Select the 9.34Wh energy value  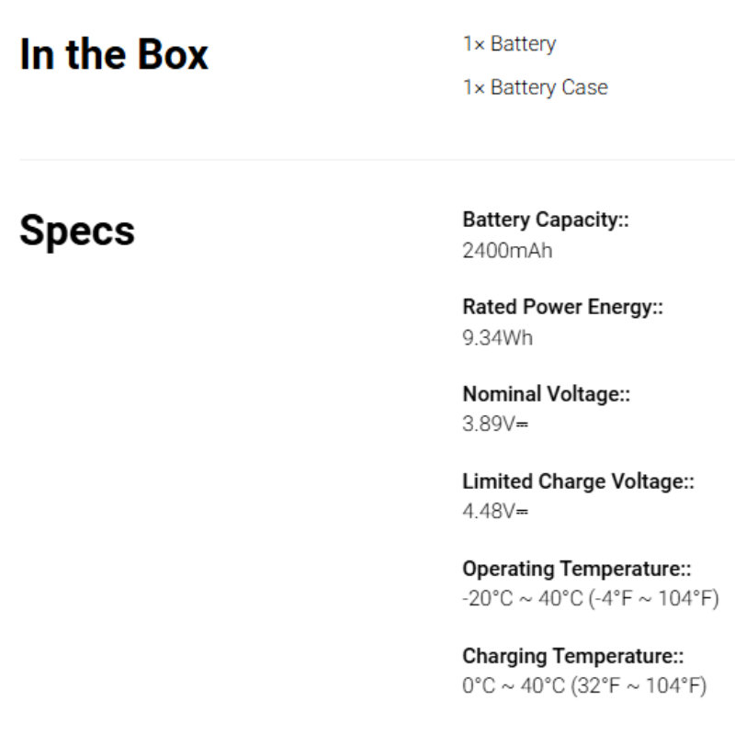pyautogui.click(x=497, y=337)
